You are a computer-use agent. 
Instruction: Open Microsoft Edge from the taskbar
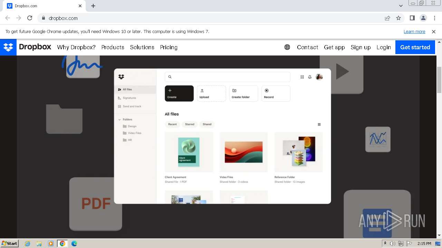[74, 244]
